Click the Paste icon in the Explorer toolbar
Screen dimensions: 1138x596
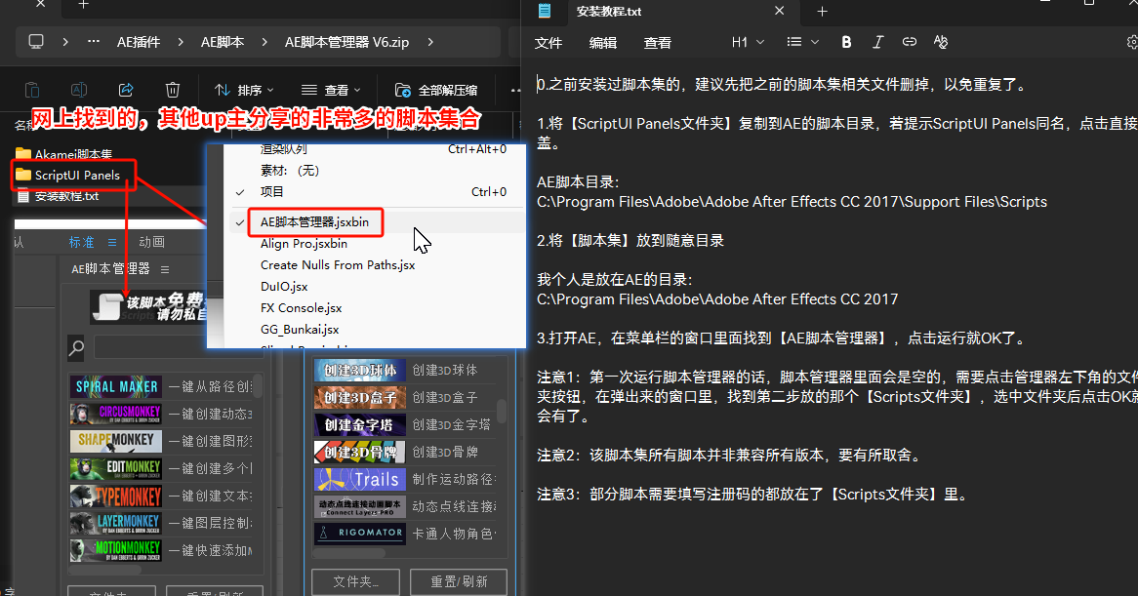tap(32, 90)
